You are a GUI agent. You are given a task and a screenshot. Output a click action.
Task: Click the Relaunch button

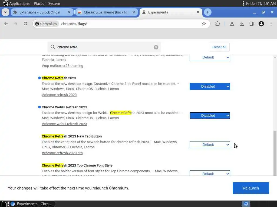tap(251, 188)
